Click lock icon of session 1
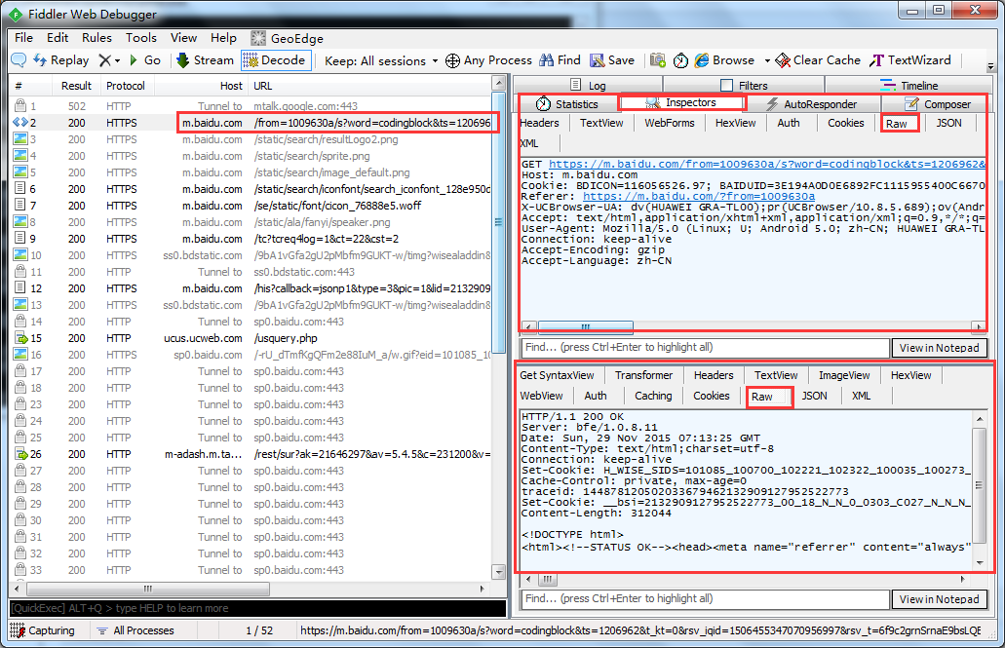 tap(20, 105)
